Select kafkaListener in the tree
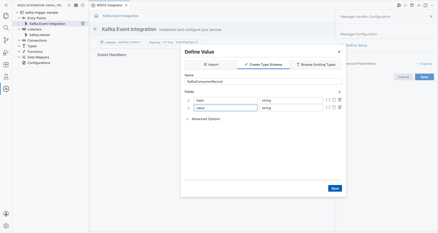 40,35
